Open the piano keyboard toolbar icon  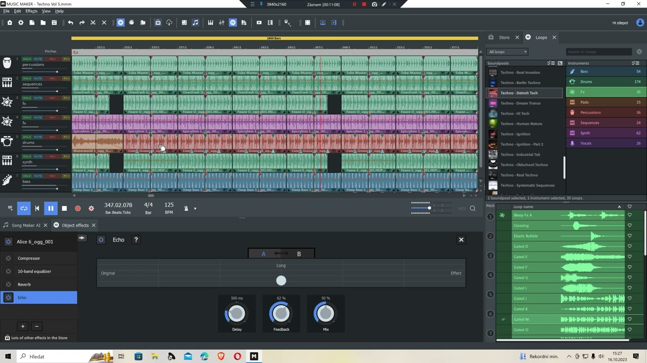click(x=210, y=23)
